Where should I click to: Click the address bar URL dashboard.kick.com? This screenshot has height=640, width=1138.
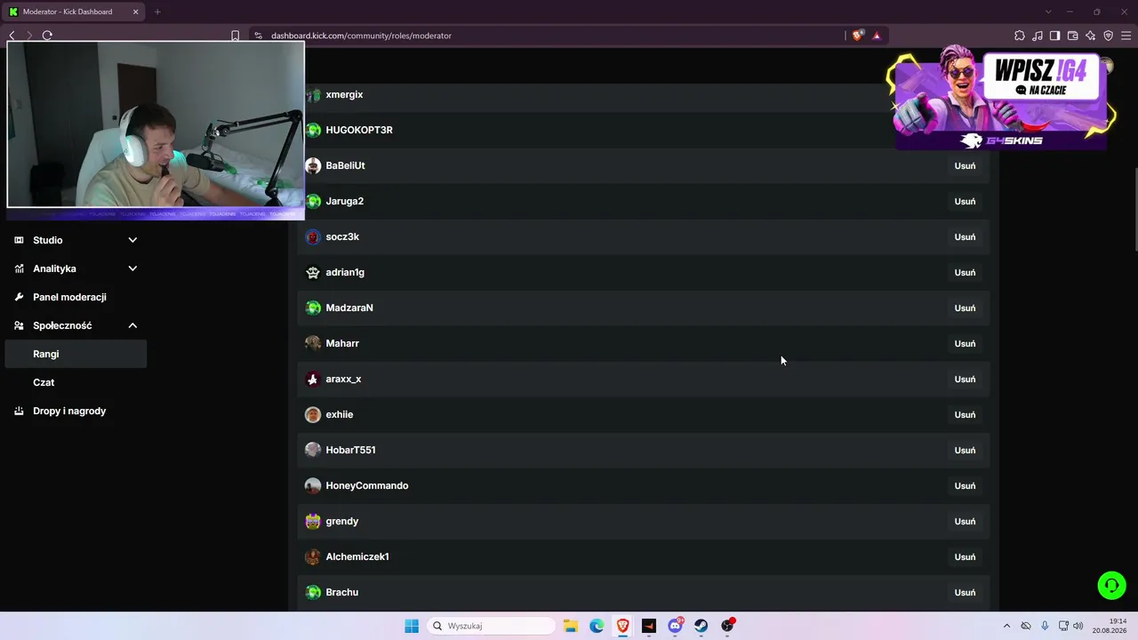(x=361, y=36)
